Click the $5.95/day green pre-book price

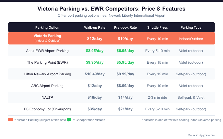125,63
